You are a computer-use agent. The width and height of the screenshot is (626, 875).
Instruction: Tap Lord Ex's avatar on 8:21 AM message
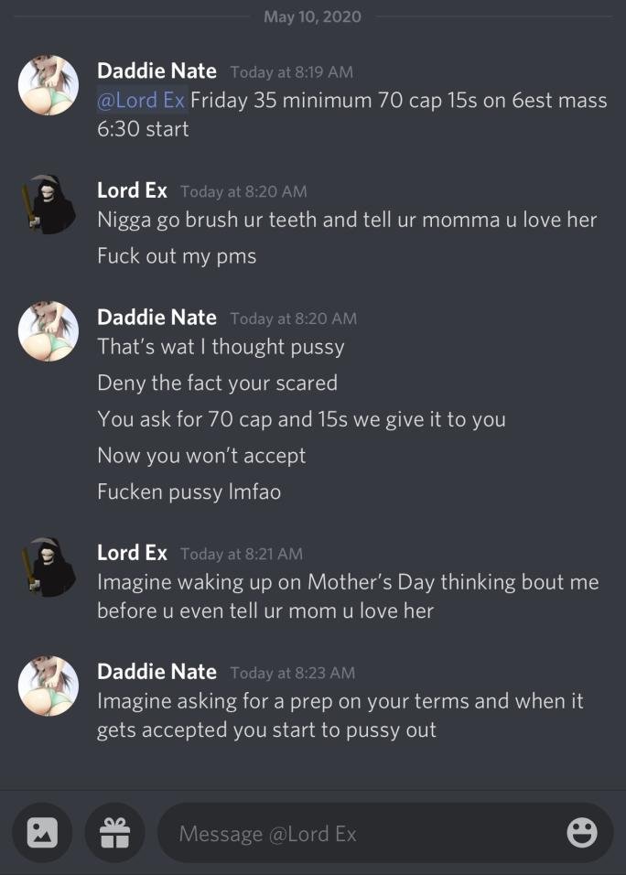tap(49, 567)
